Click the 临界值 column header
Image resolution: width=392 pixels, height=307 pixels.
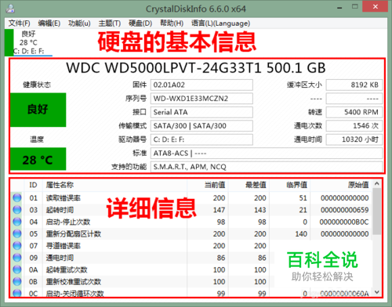[290, 185]
